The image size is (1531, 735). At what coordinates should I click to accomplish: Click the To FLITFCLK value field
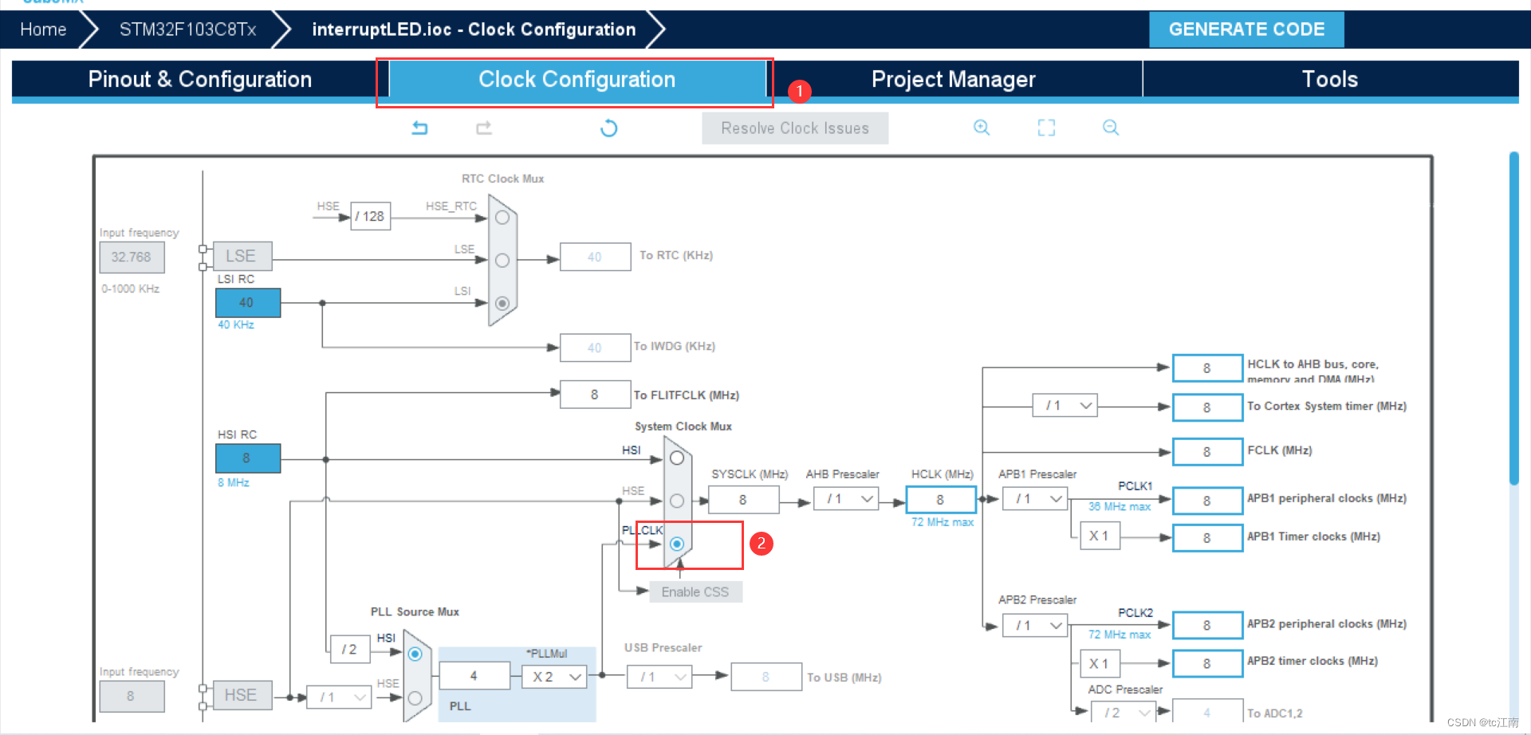[595, 395]
